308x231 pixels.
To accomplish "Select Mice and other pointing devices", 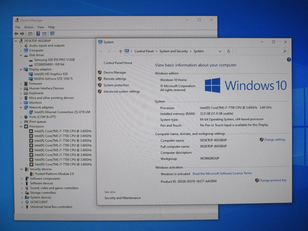I will point(51,98).
